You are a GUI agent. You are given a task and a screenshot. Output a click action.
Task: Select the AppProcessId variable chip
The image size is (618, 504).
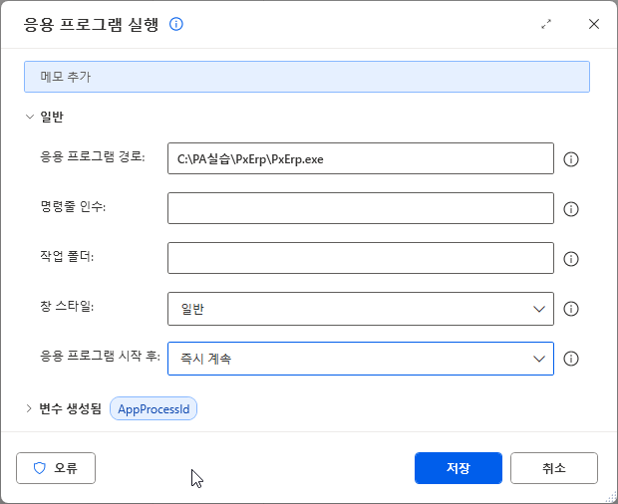154,408
